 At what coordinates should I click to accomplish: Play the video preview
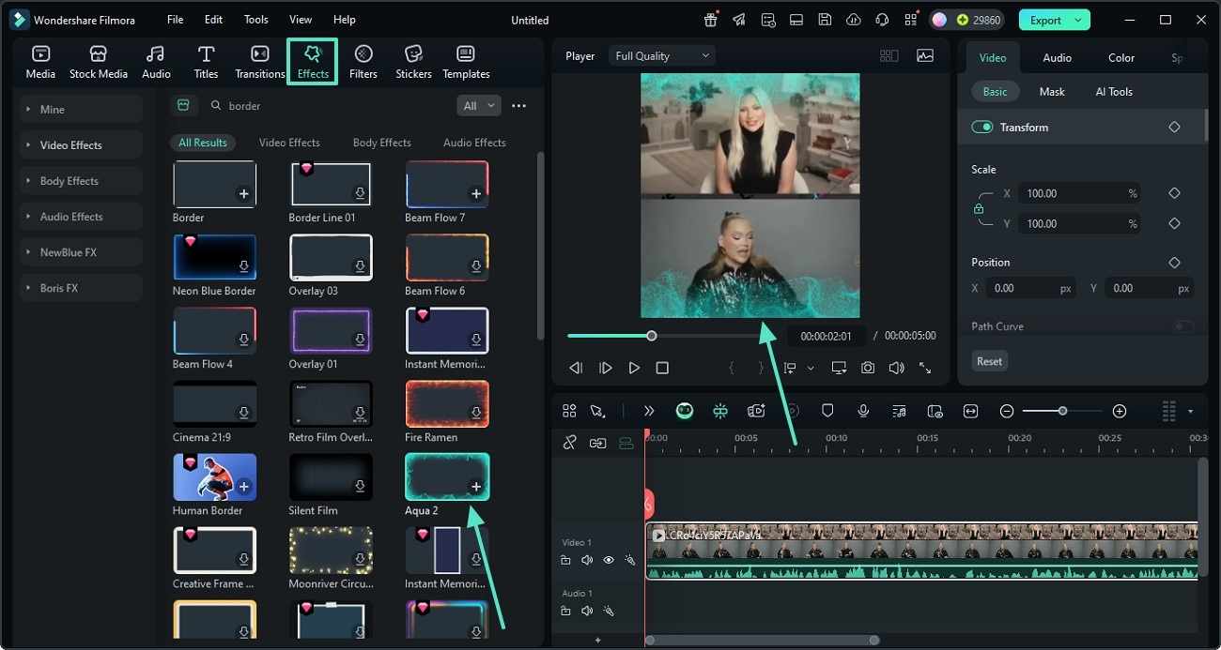(x=634, y=368)
